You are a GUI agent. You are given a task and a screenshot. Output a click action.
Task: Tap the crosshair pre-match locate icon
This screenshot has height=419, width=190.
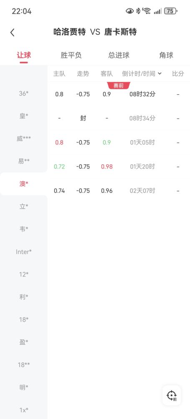click(172, 396)
